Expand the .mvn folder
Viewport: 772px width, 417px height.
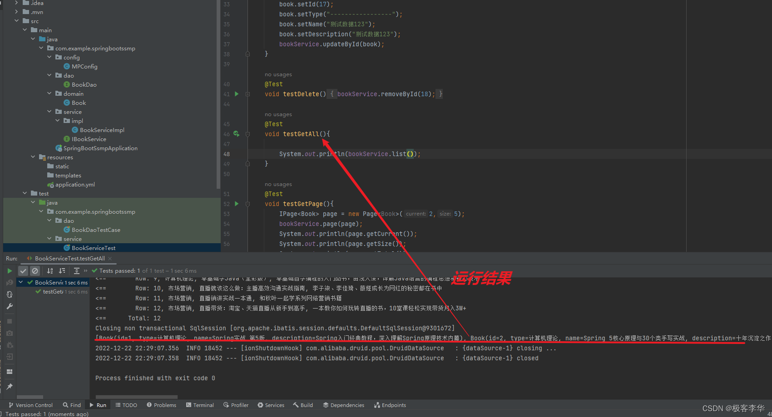(x=17, y=12)
